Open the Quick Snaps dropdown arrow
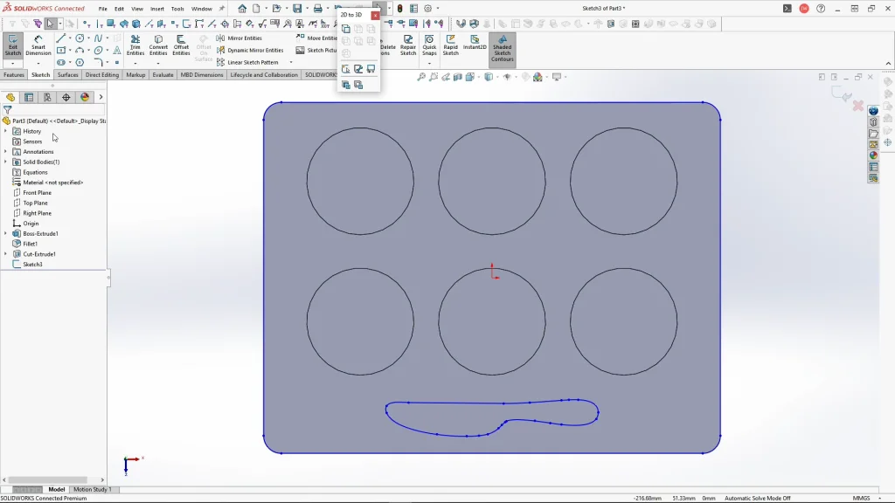Image resolution: width=895 pixels, height=503 pixels. click(429, 63)
